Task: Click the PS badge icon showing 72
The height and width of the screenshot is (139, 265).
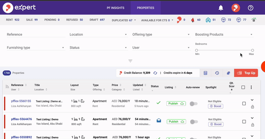Action: point(223,20)
